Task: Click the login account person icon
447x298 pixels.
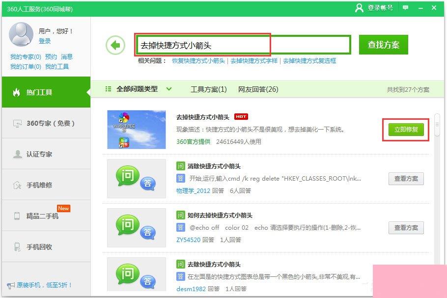Action: point(359,8)
